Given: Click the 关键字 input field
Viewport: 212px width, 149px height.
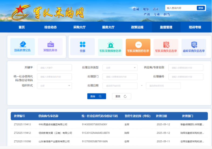Looking at the screenshot, I should coord(54,67).
